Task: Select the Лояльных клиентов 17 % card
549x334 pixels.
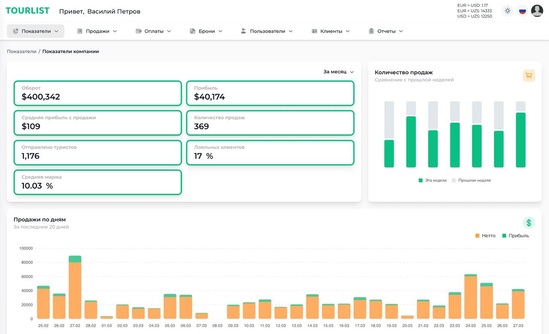Action: pos(270,153)
